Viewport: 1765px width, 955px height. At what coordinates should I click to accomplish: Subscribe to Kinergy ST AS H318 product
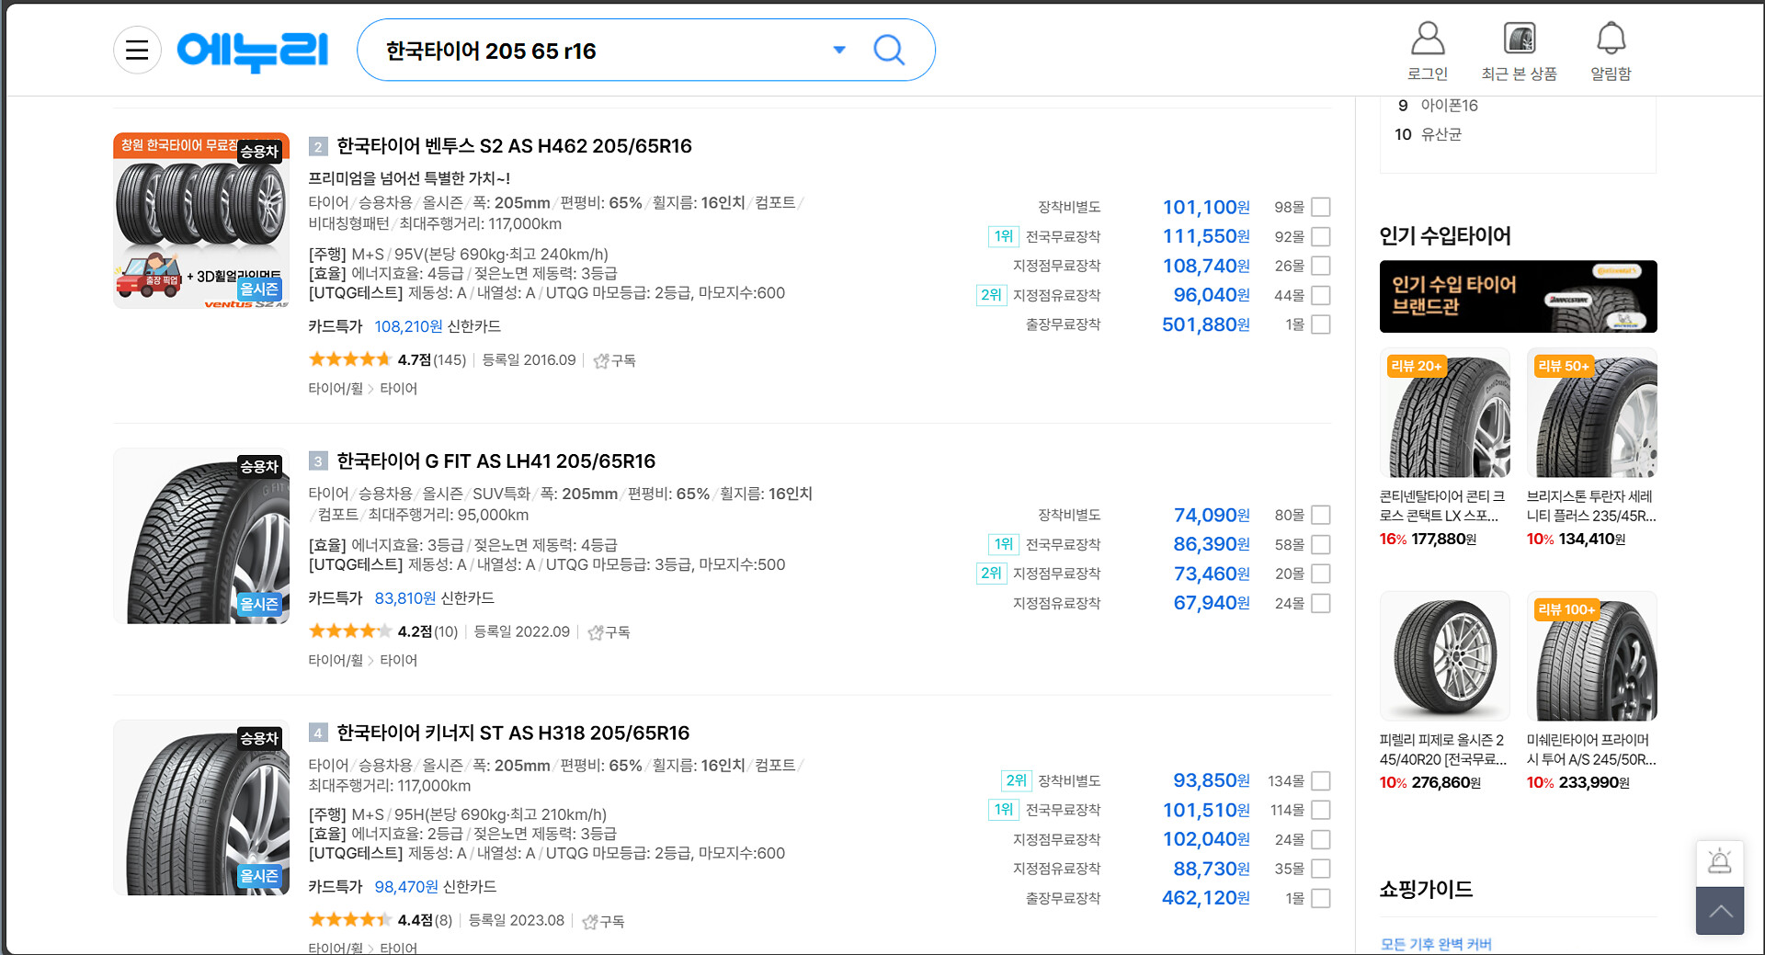point(603,921)
